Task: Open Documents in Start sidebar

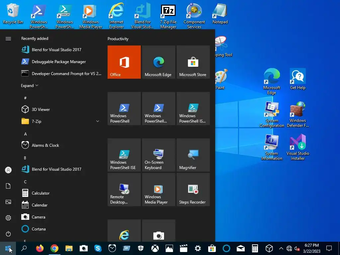Action: 8,186
